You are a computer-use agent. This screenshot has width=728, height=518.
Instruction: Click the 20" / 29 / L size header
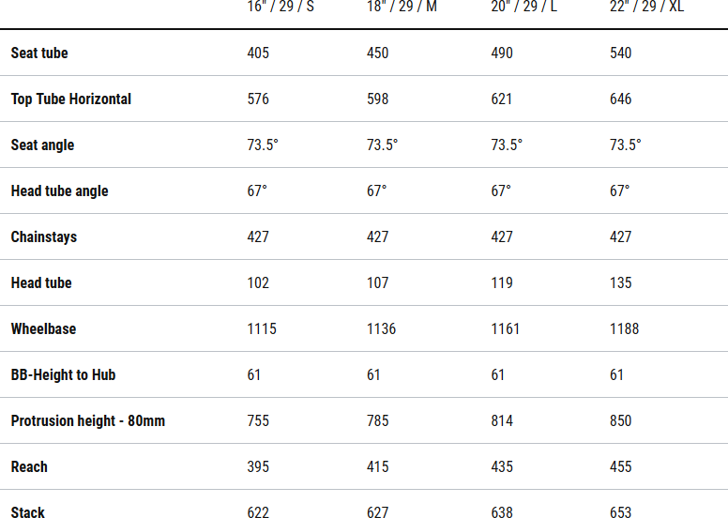pos(523,8)
